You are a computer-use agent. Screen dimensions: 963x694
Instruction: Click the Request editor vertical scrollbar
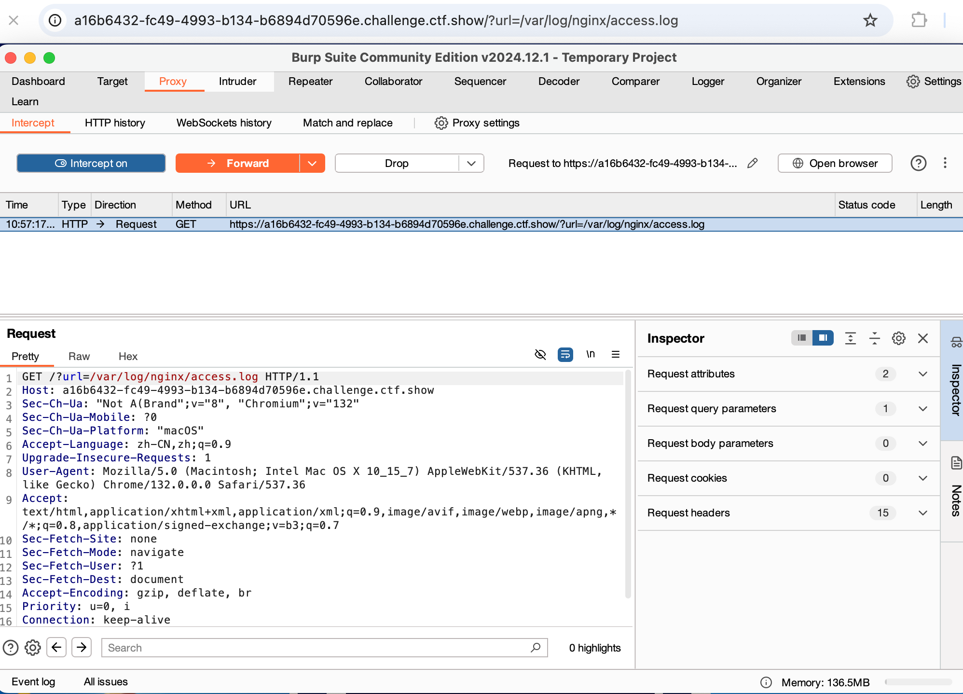tap(628, 485)
